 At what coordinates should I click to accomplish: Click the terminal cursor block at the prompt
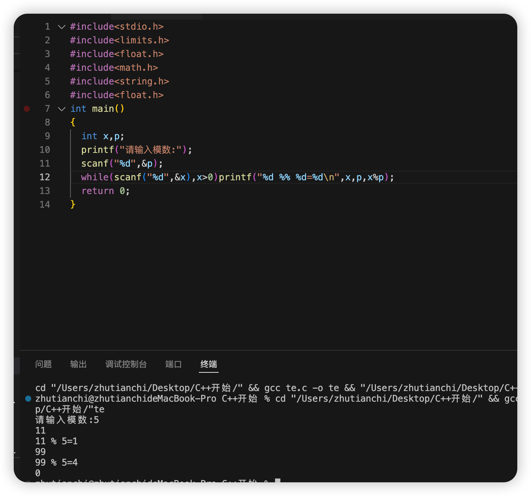[278, 481]
